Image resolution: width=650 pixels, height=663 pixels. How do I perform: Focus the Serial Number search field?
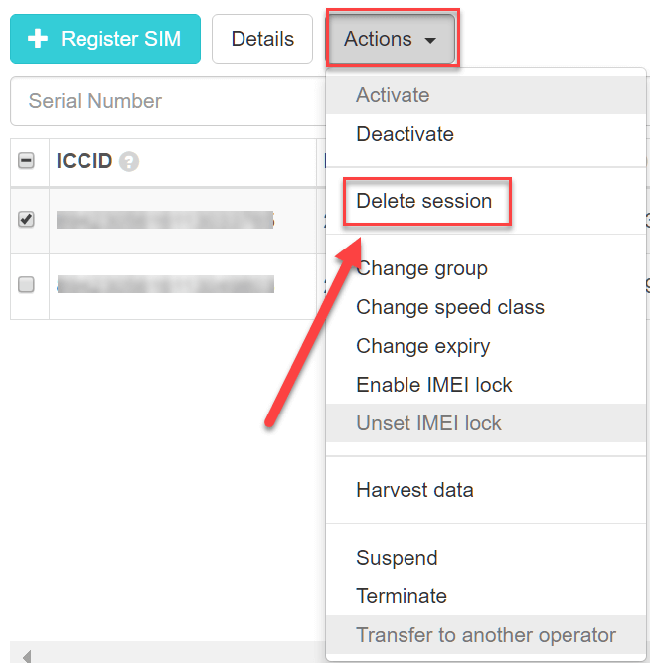pos(164,101)
